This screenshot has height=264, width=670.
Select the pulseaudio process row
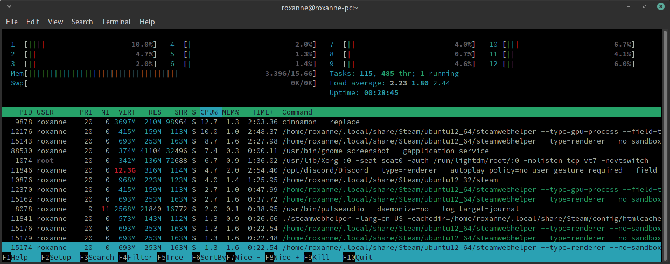(332, 209)
